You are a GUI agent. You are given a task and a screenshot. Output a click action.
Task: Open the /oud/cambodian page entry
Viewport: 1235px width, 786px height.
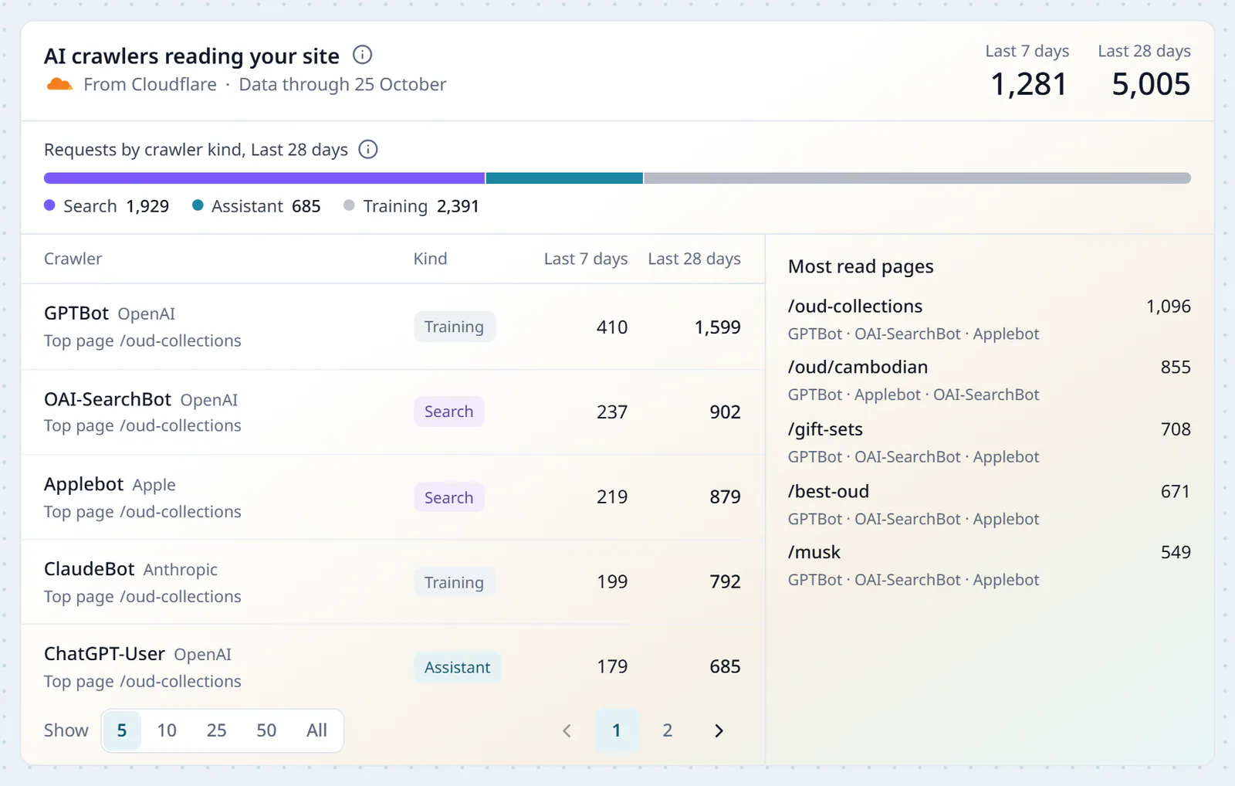pos(989,380)
